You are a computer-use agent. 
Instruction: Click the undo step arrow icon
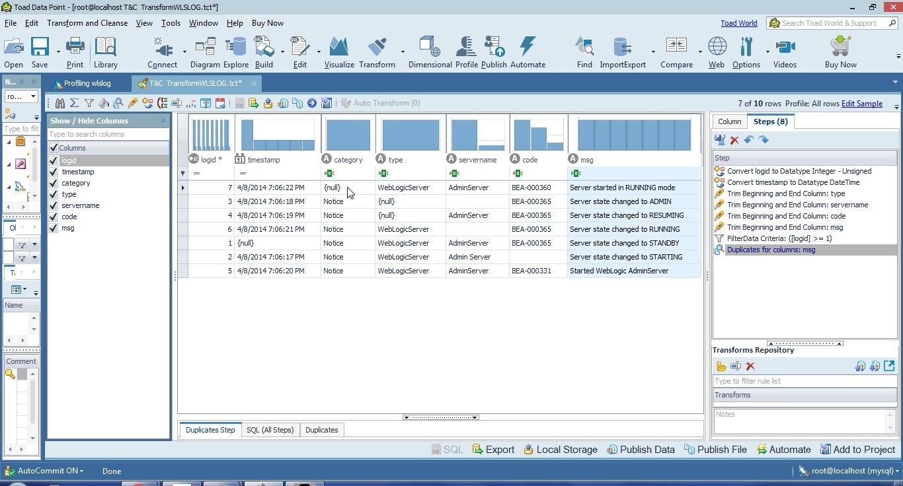click(749, 140)
